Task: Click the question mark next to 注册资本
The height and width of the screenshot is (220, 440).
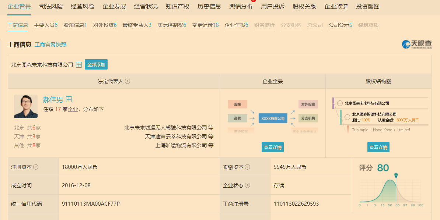Action: pyautogui.click(x=36, y=167)
